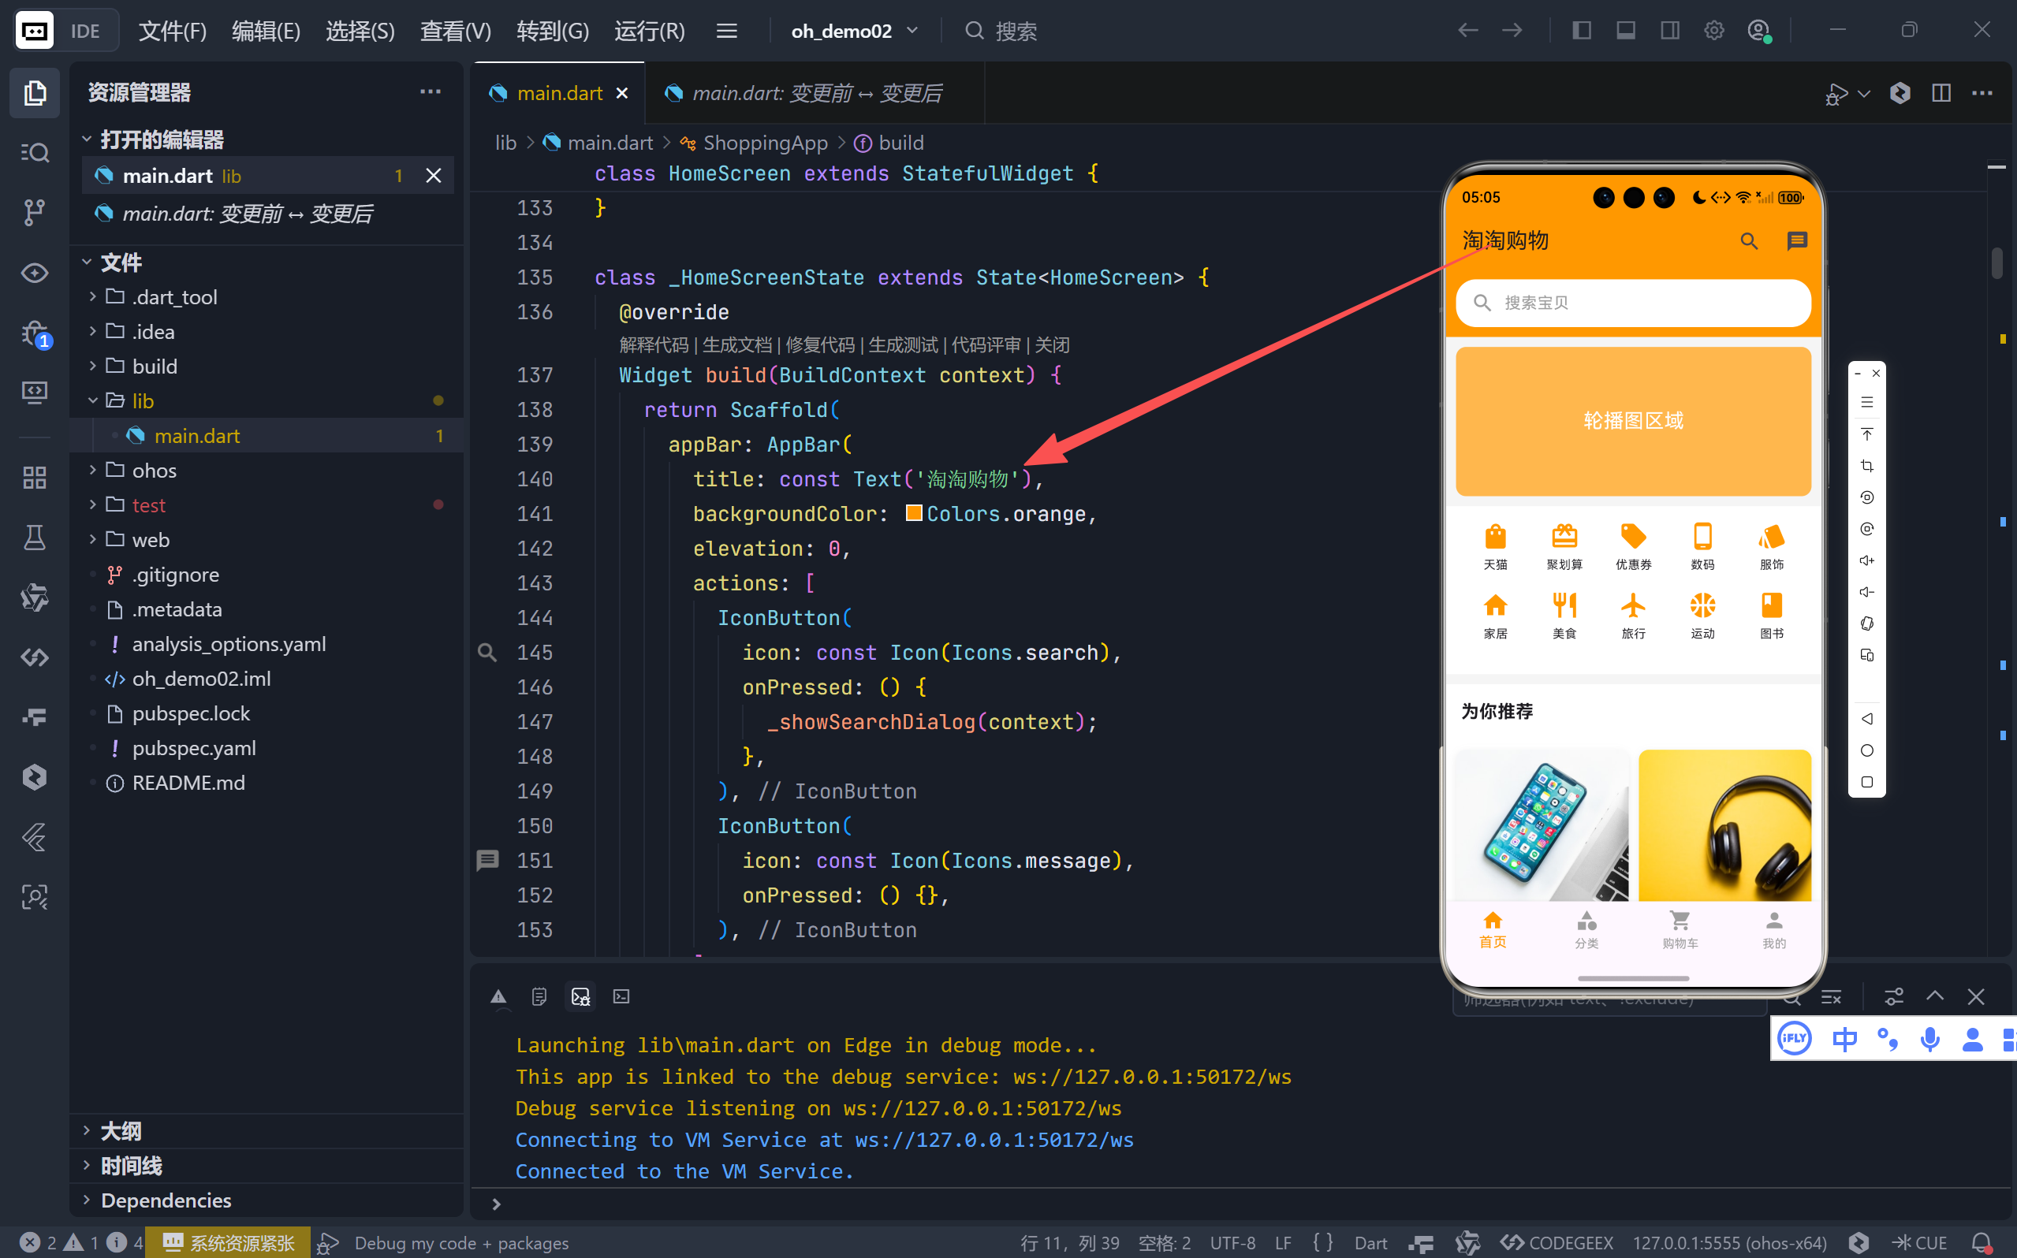Open the Run and Debug view
Image resolution: width=2017 pixels, height=1258 pixels.
pyautogui.click(x=34, y=333)
